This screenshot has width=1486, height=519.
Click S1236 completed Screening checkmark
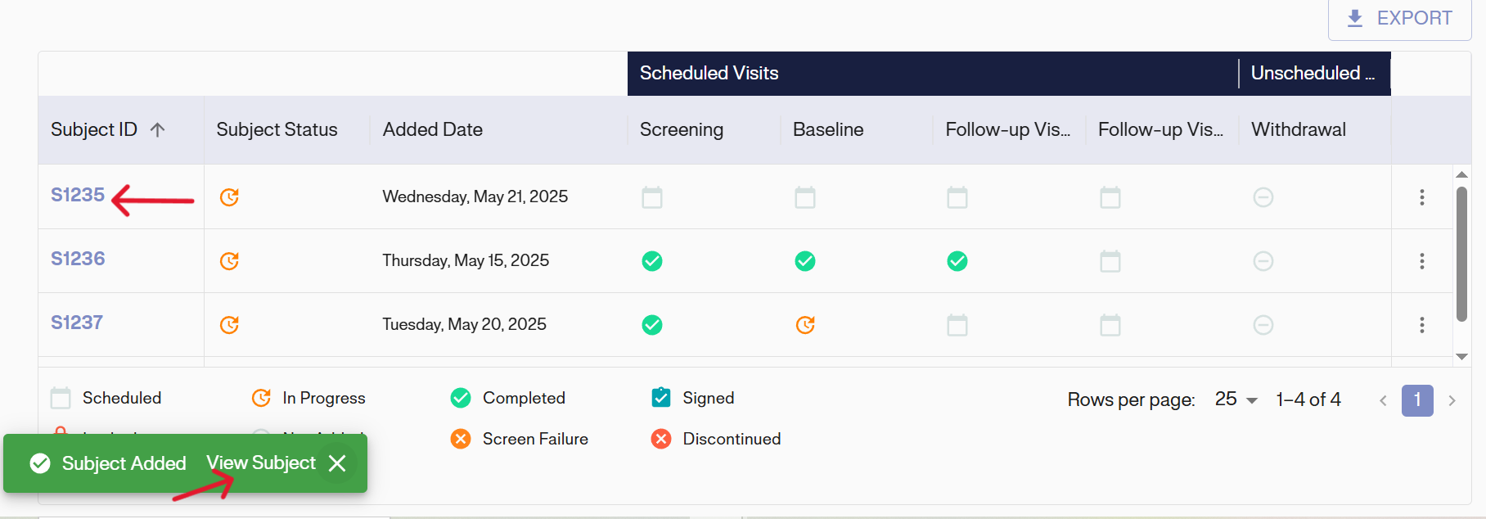coord(652,261)
